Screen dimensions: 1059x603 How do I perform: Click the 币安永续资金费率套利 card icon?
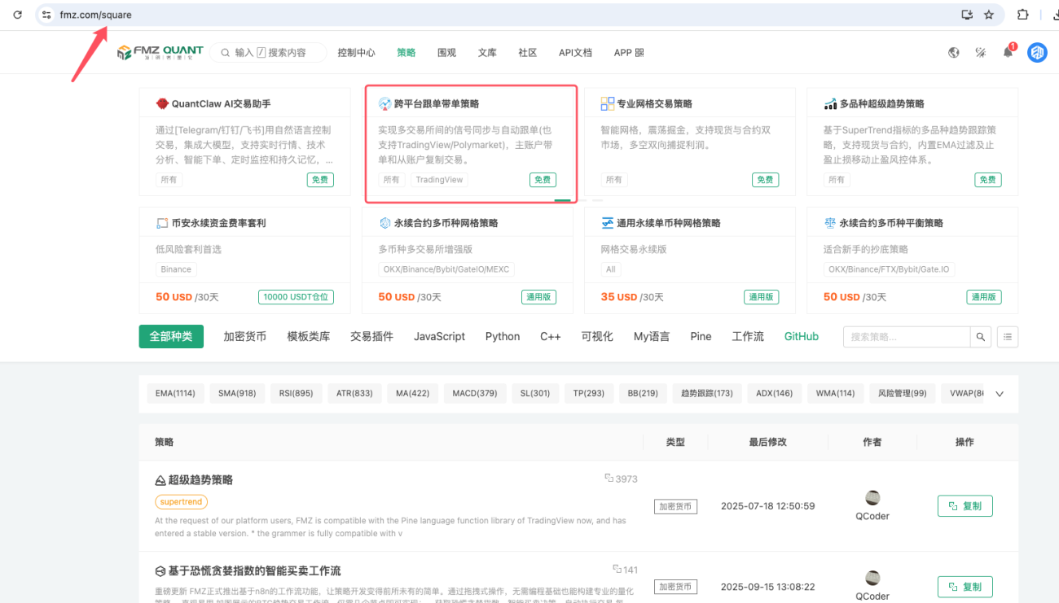(162, 223)
